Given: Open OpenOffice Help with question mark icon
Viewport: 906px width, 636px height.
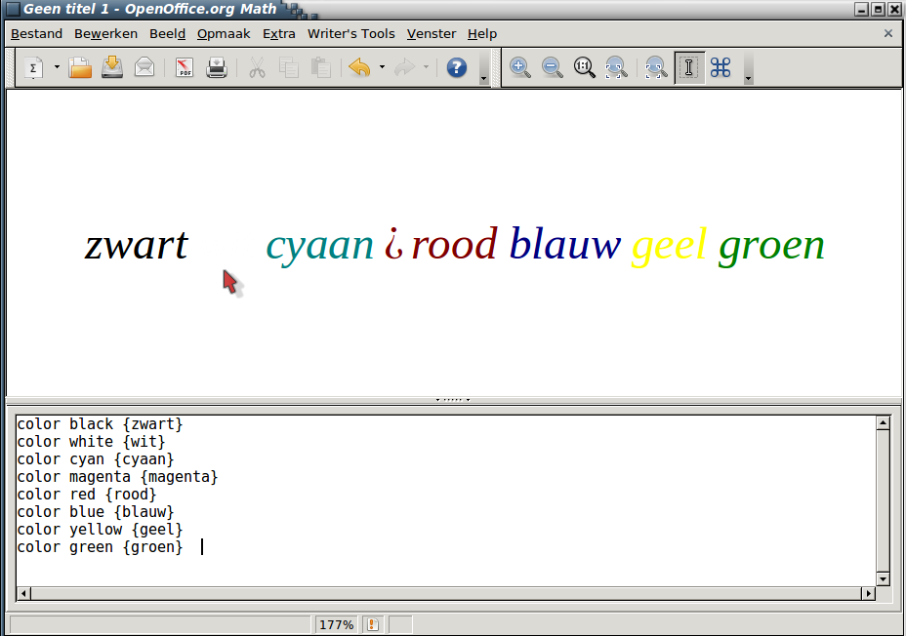Looking at the screenshot, I should [x=457, y=67].
